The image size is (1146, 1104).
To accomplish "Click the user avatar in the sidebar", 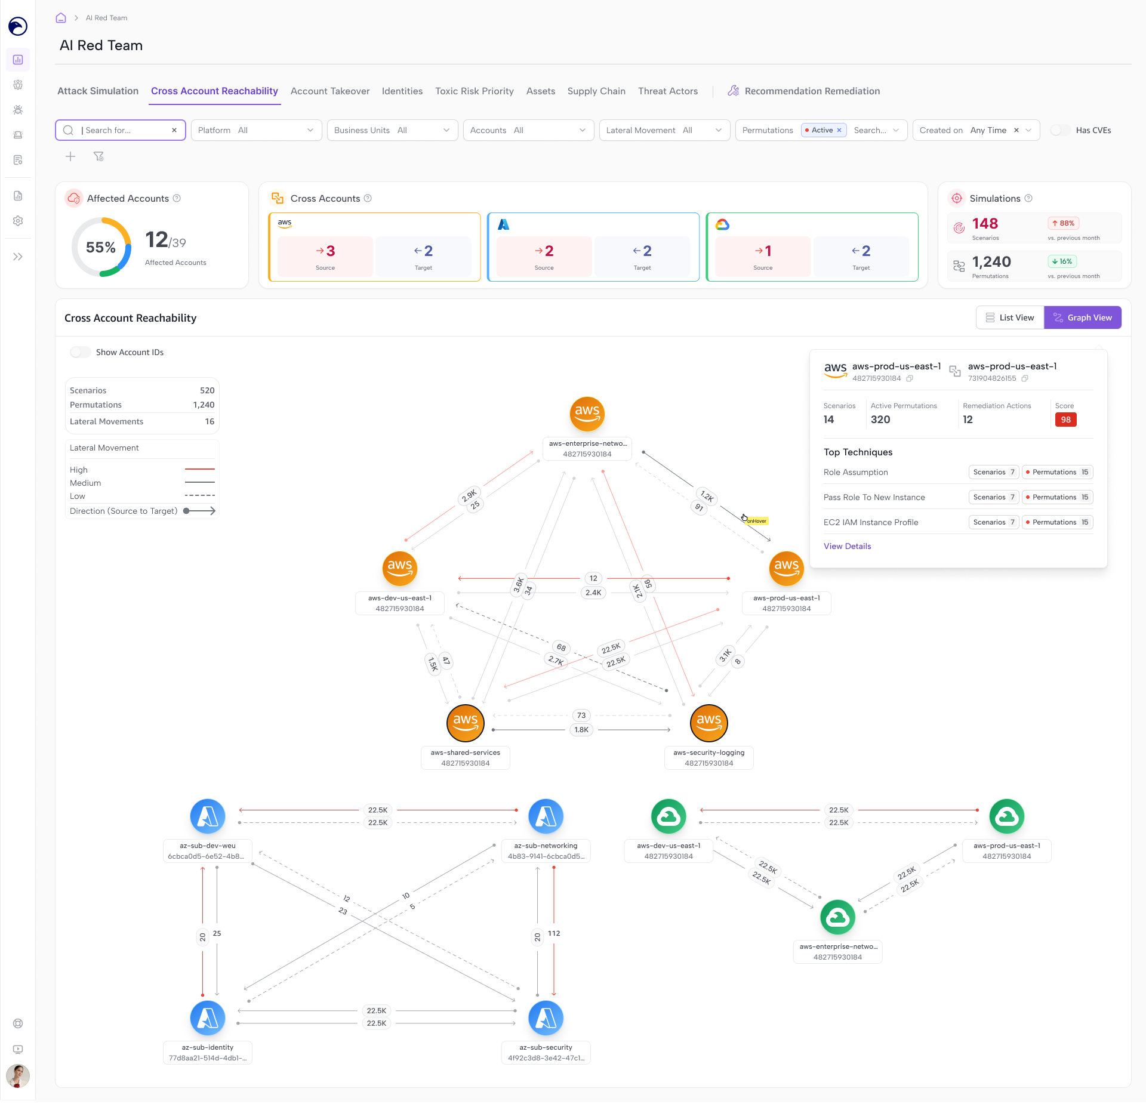I will 18,1076.
